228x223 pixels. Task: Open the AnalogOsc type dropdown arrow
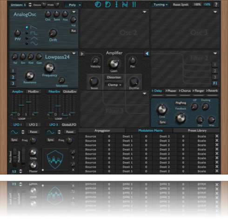pyautogui.click(x=74, y=12)
